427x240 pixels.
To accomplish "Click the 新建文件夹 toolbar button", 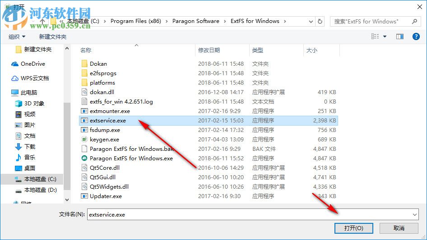I will (x=53, y=36).
